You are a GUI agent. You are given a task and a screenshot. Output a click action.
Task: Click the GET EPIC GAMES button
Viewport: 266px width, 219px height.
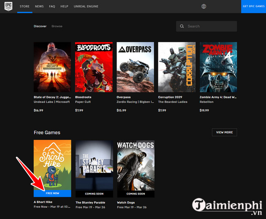pos(253,6)
